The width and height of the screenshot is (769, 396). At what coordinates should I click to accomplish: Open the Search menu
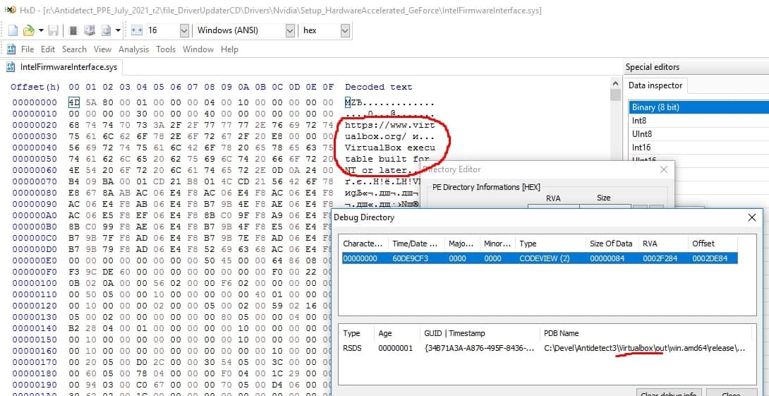tap(74, 49)
